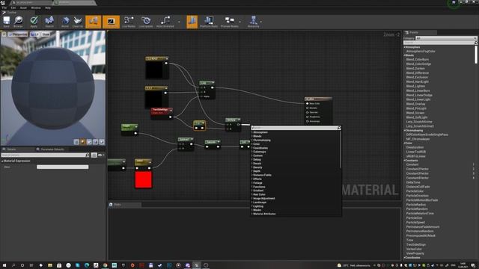Select the cube preview mesh icon

pyautogui.click(x=95, y=142)
